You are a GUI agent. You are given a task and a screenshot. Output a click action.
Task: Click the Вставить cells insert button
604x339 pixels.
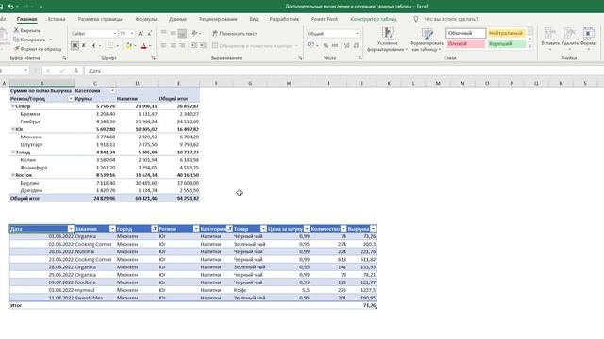pos(550,39)
